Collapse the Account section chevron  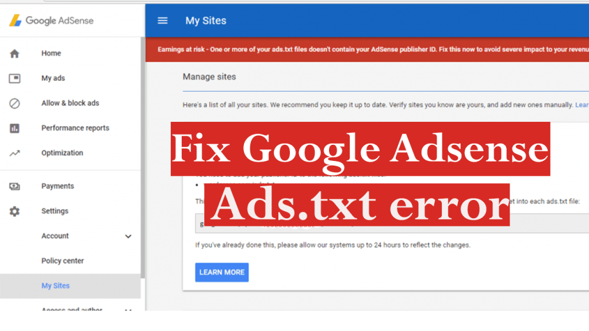(128, 236)
